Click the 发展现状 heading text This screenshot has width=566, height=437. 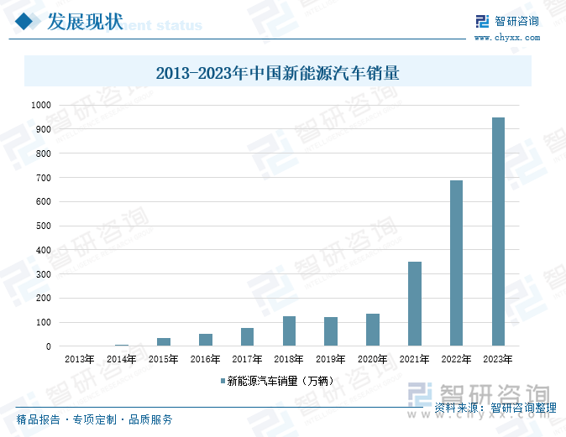pyautogui.click(x=84, y=22)
